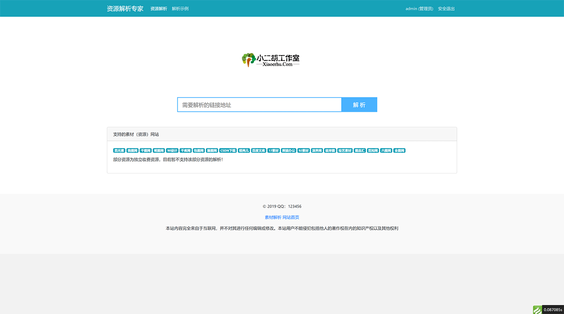Open the 解析示例 menu item

pos(180,8)
